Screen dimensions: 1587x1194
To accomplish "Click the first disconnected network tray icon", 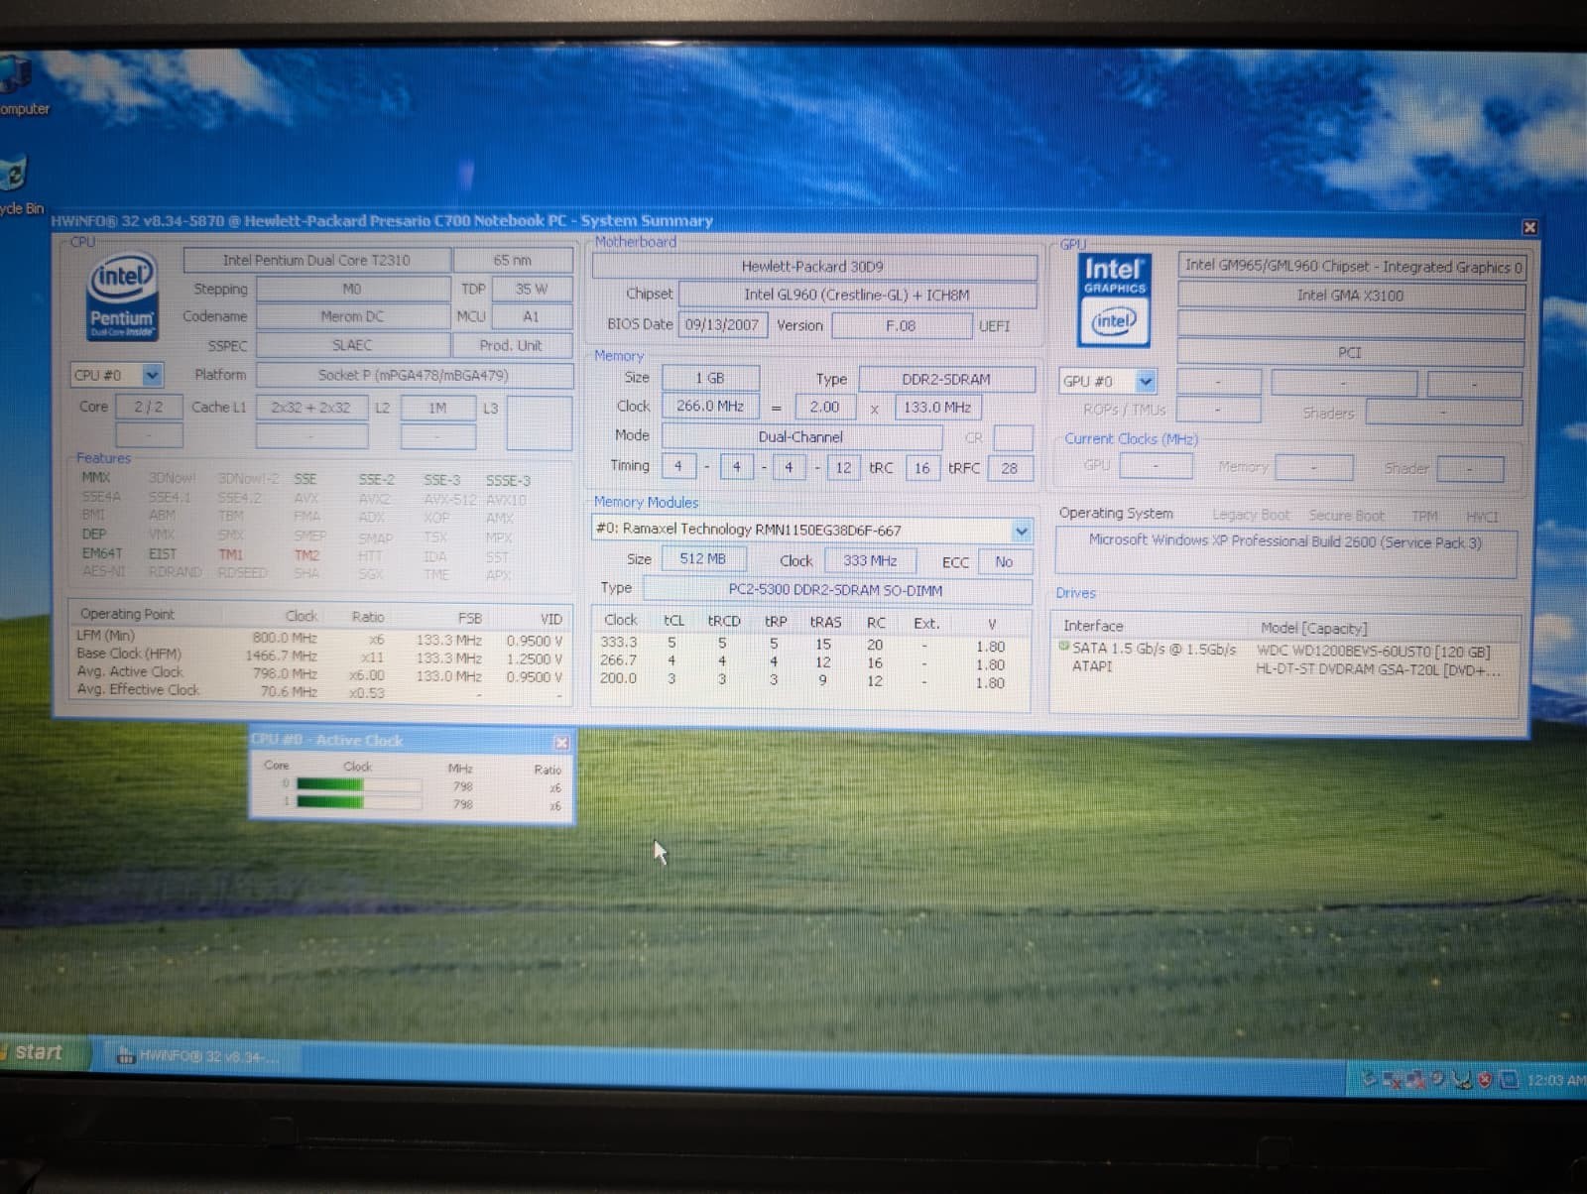I will pos(1394,1079).
